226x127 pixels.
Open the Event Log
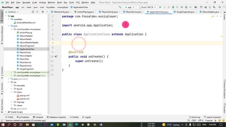(195, 117)
